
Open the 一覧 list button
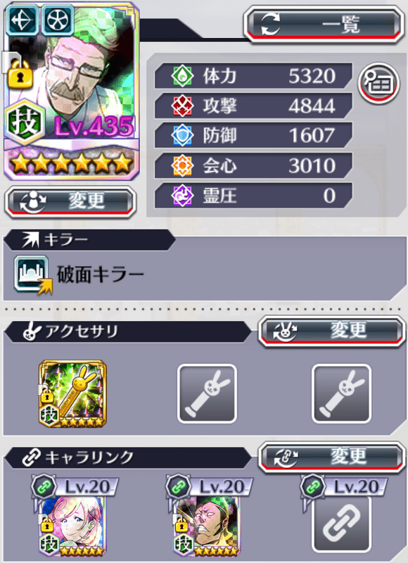pyautogui.click(x=324, y=25)
